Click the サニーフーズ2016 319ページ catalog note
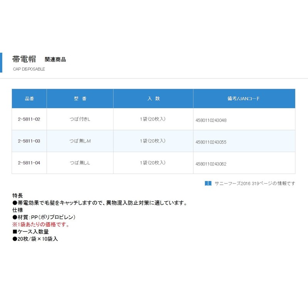Image resolution: width=308 pixels, height=308 pixels. [x=255, y=183]
